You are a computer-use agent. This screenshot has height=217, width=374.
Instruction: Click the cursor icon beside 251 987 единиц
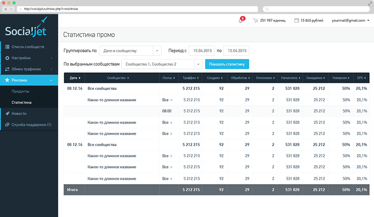click(256, 21)
